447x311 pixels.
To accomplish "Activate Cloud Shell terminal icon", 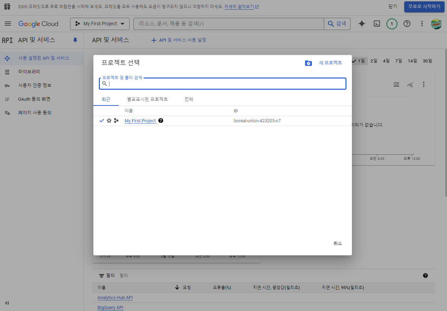I will (377, 24).
